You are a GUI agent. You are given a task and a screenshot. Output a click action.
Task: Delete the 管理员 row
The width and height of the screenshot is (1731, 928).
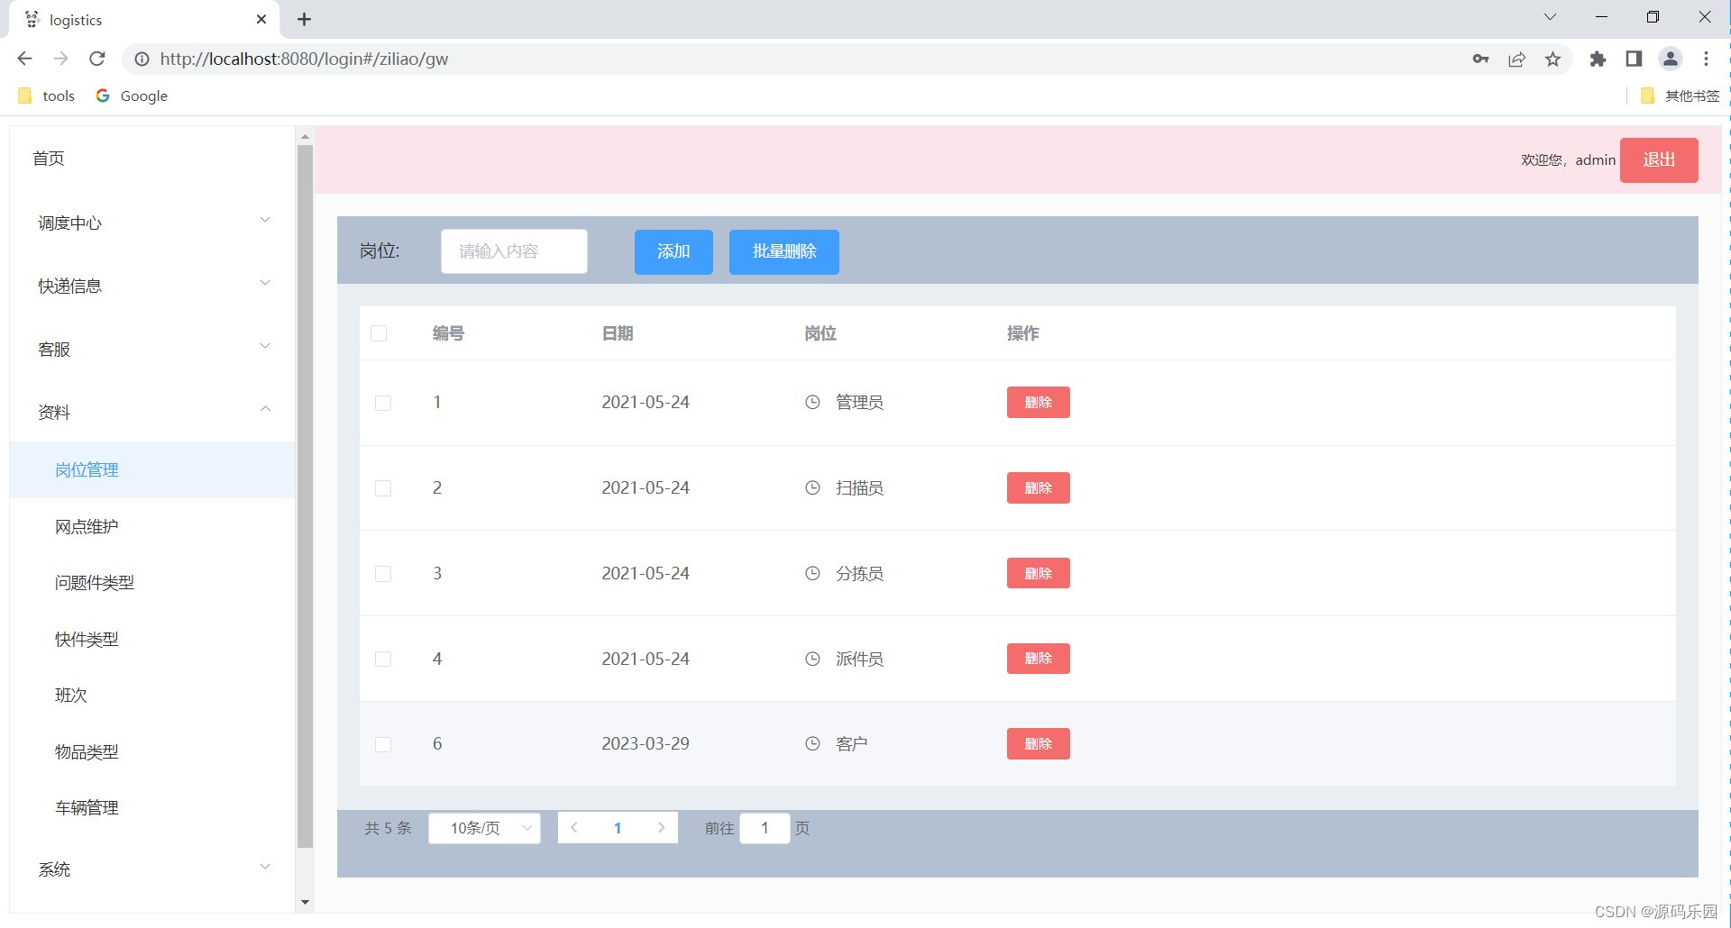[x=1039, y=402]
